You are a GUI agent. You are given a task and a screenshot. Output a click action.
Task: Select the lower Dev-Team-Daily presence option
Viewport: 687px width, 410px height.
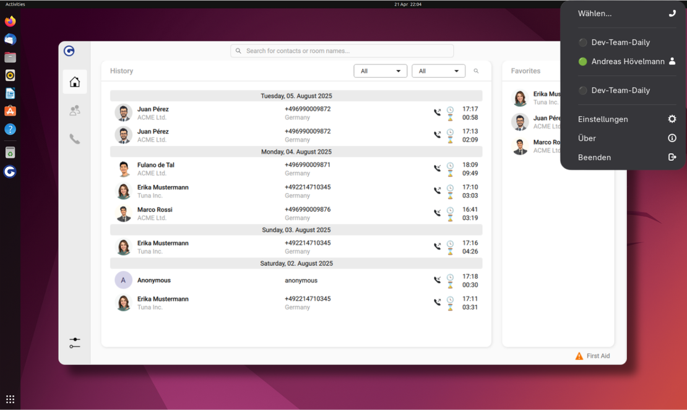pyautogui.click(x=620, y=90)
